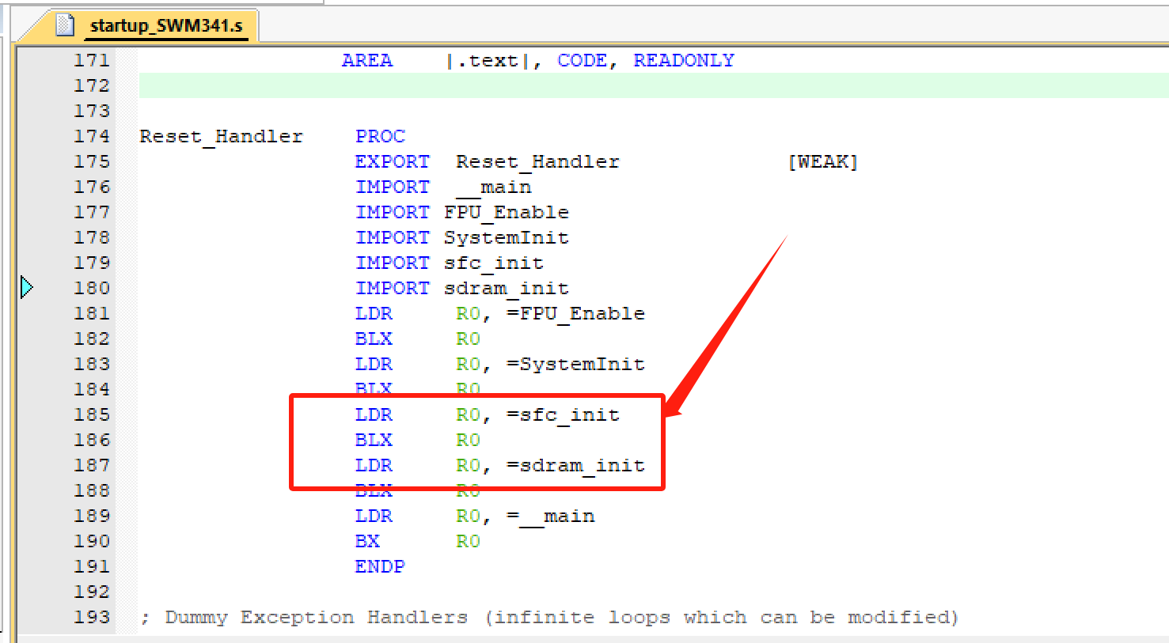This screenshot has height=643, width=1169.
Task: Click =sdram_init operand on line 187
Action: click(576, 466)
